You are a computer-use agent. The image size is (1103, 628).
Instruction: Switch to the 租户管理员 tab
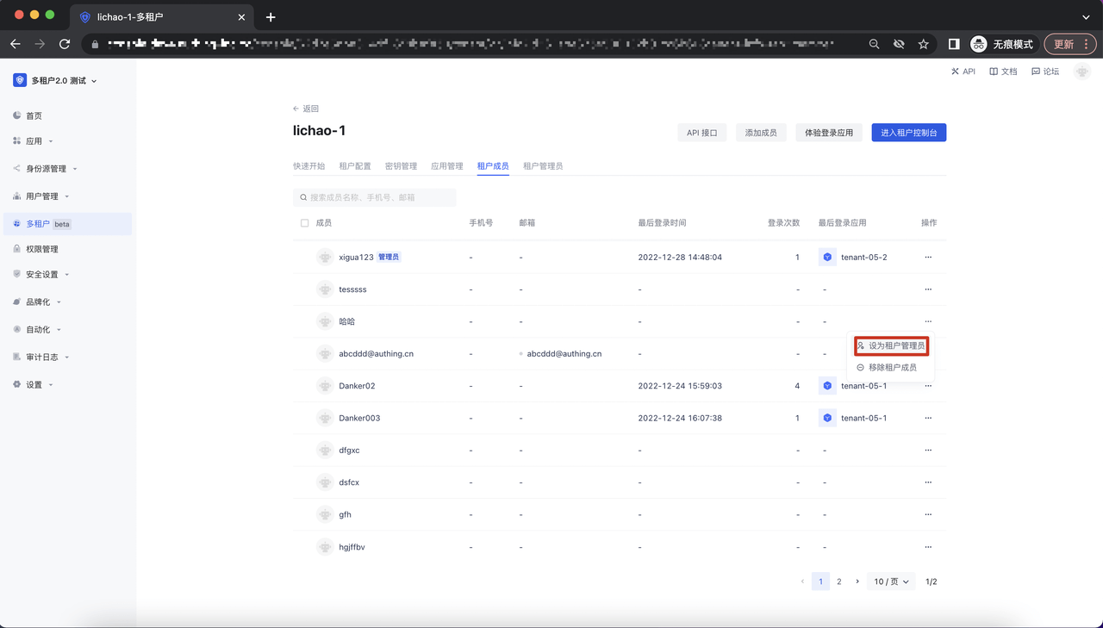pyautogui.click(x=543, y=166)
